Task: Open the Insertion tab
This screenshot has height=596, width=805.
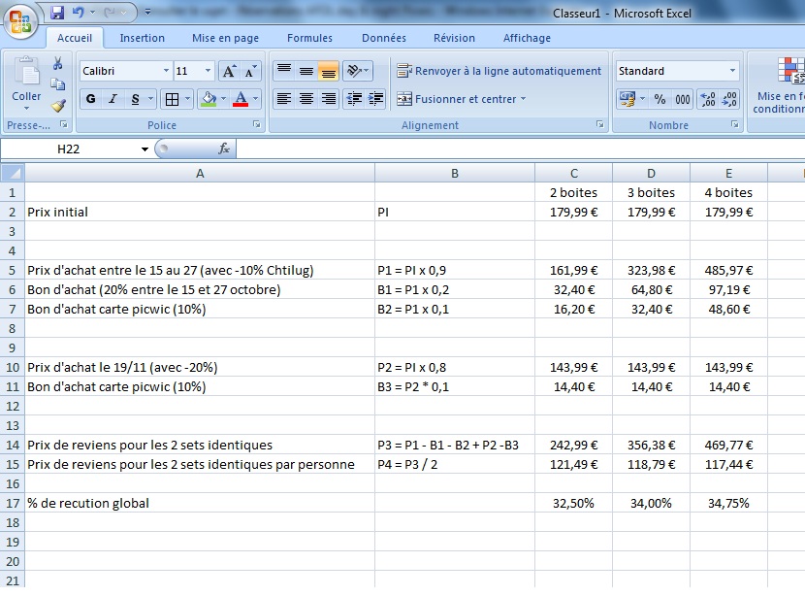Action: pyautogui.click(x=142, y=38)
